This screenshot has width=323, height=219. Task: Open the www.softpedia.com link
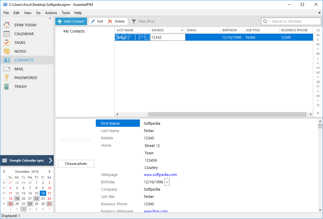160,175
